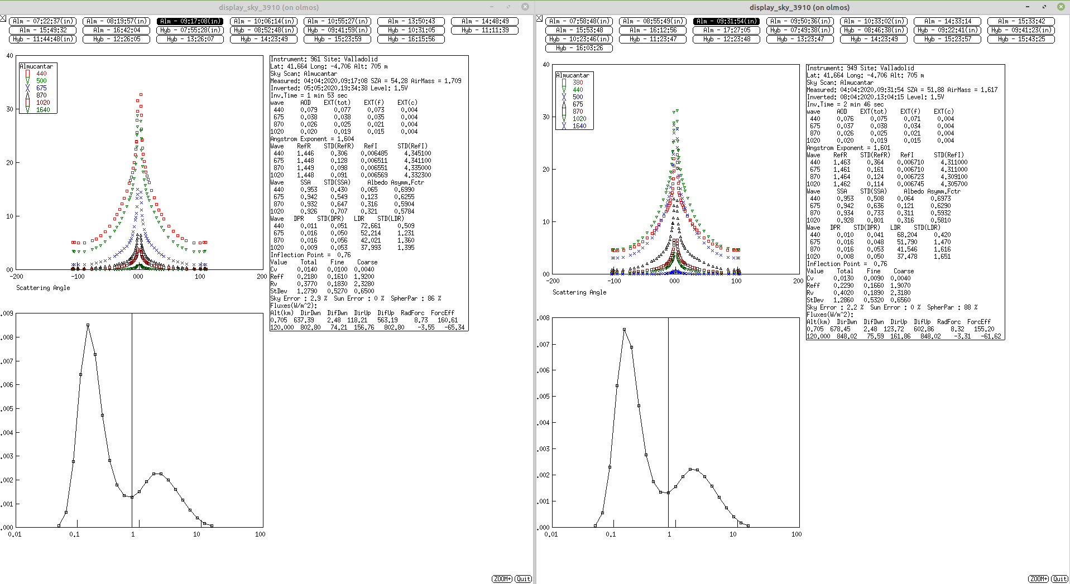Screen dimensions: 1070x584
Task: Show Alm - 14:48:49 scan
Action: (485, 21)
